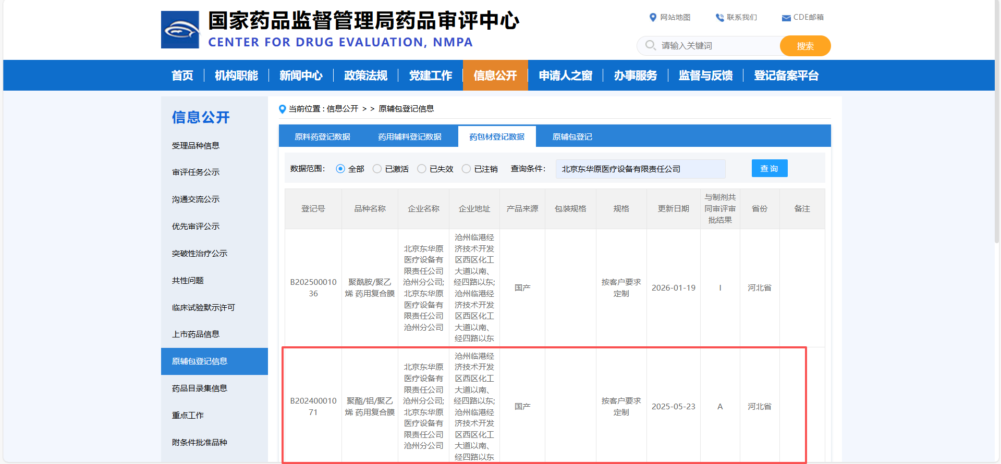Open the 办事服务 navigation menu

tap(635, 76)
